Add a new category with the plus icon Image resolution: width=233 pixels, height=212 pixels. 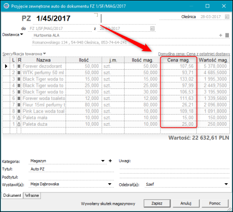(x=110, y=161)
